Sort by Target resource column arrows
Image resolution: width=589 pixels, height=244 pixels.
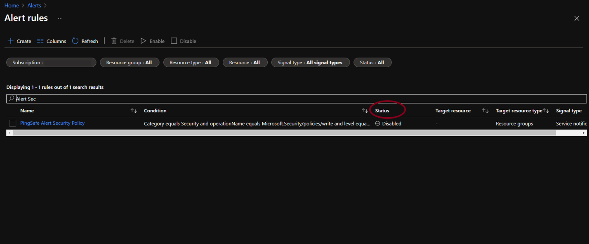click(x=485, y=111)
